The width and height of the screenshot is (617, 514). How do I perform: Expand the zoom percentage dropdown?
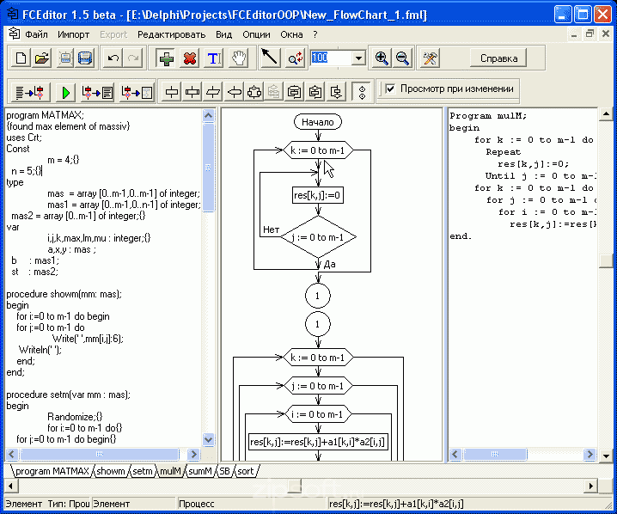coord(358,58)
